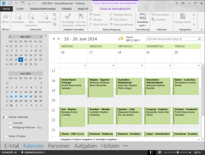Image resolution: width=205 pixels, height=155 pixels.
Task: Open the Brasilien - Mexiko appointment
Action: tap(101, 116)
